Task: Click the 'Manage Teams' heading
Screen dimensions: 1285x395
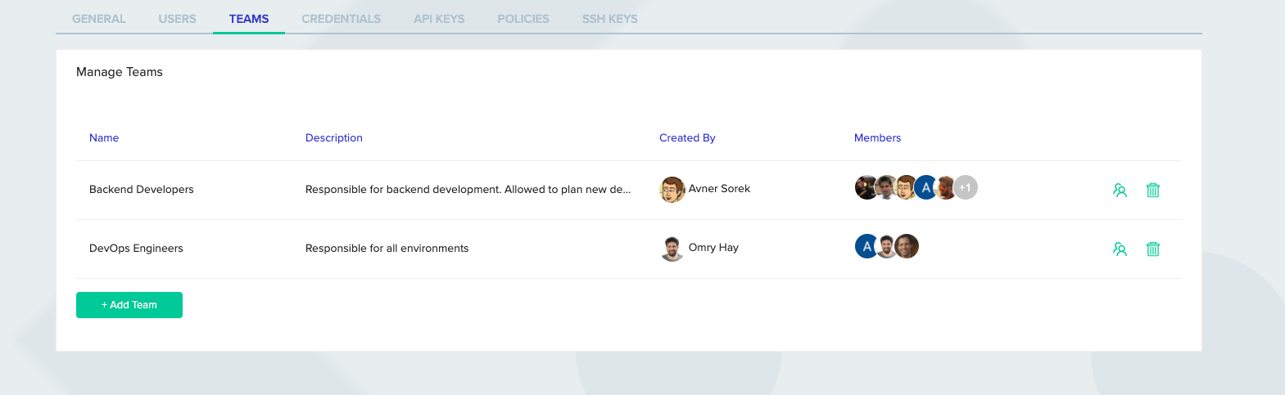Action: [x=120, y=72]
